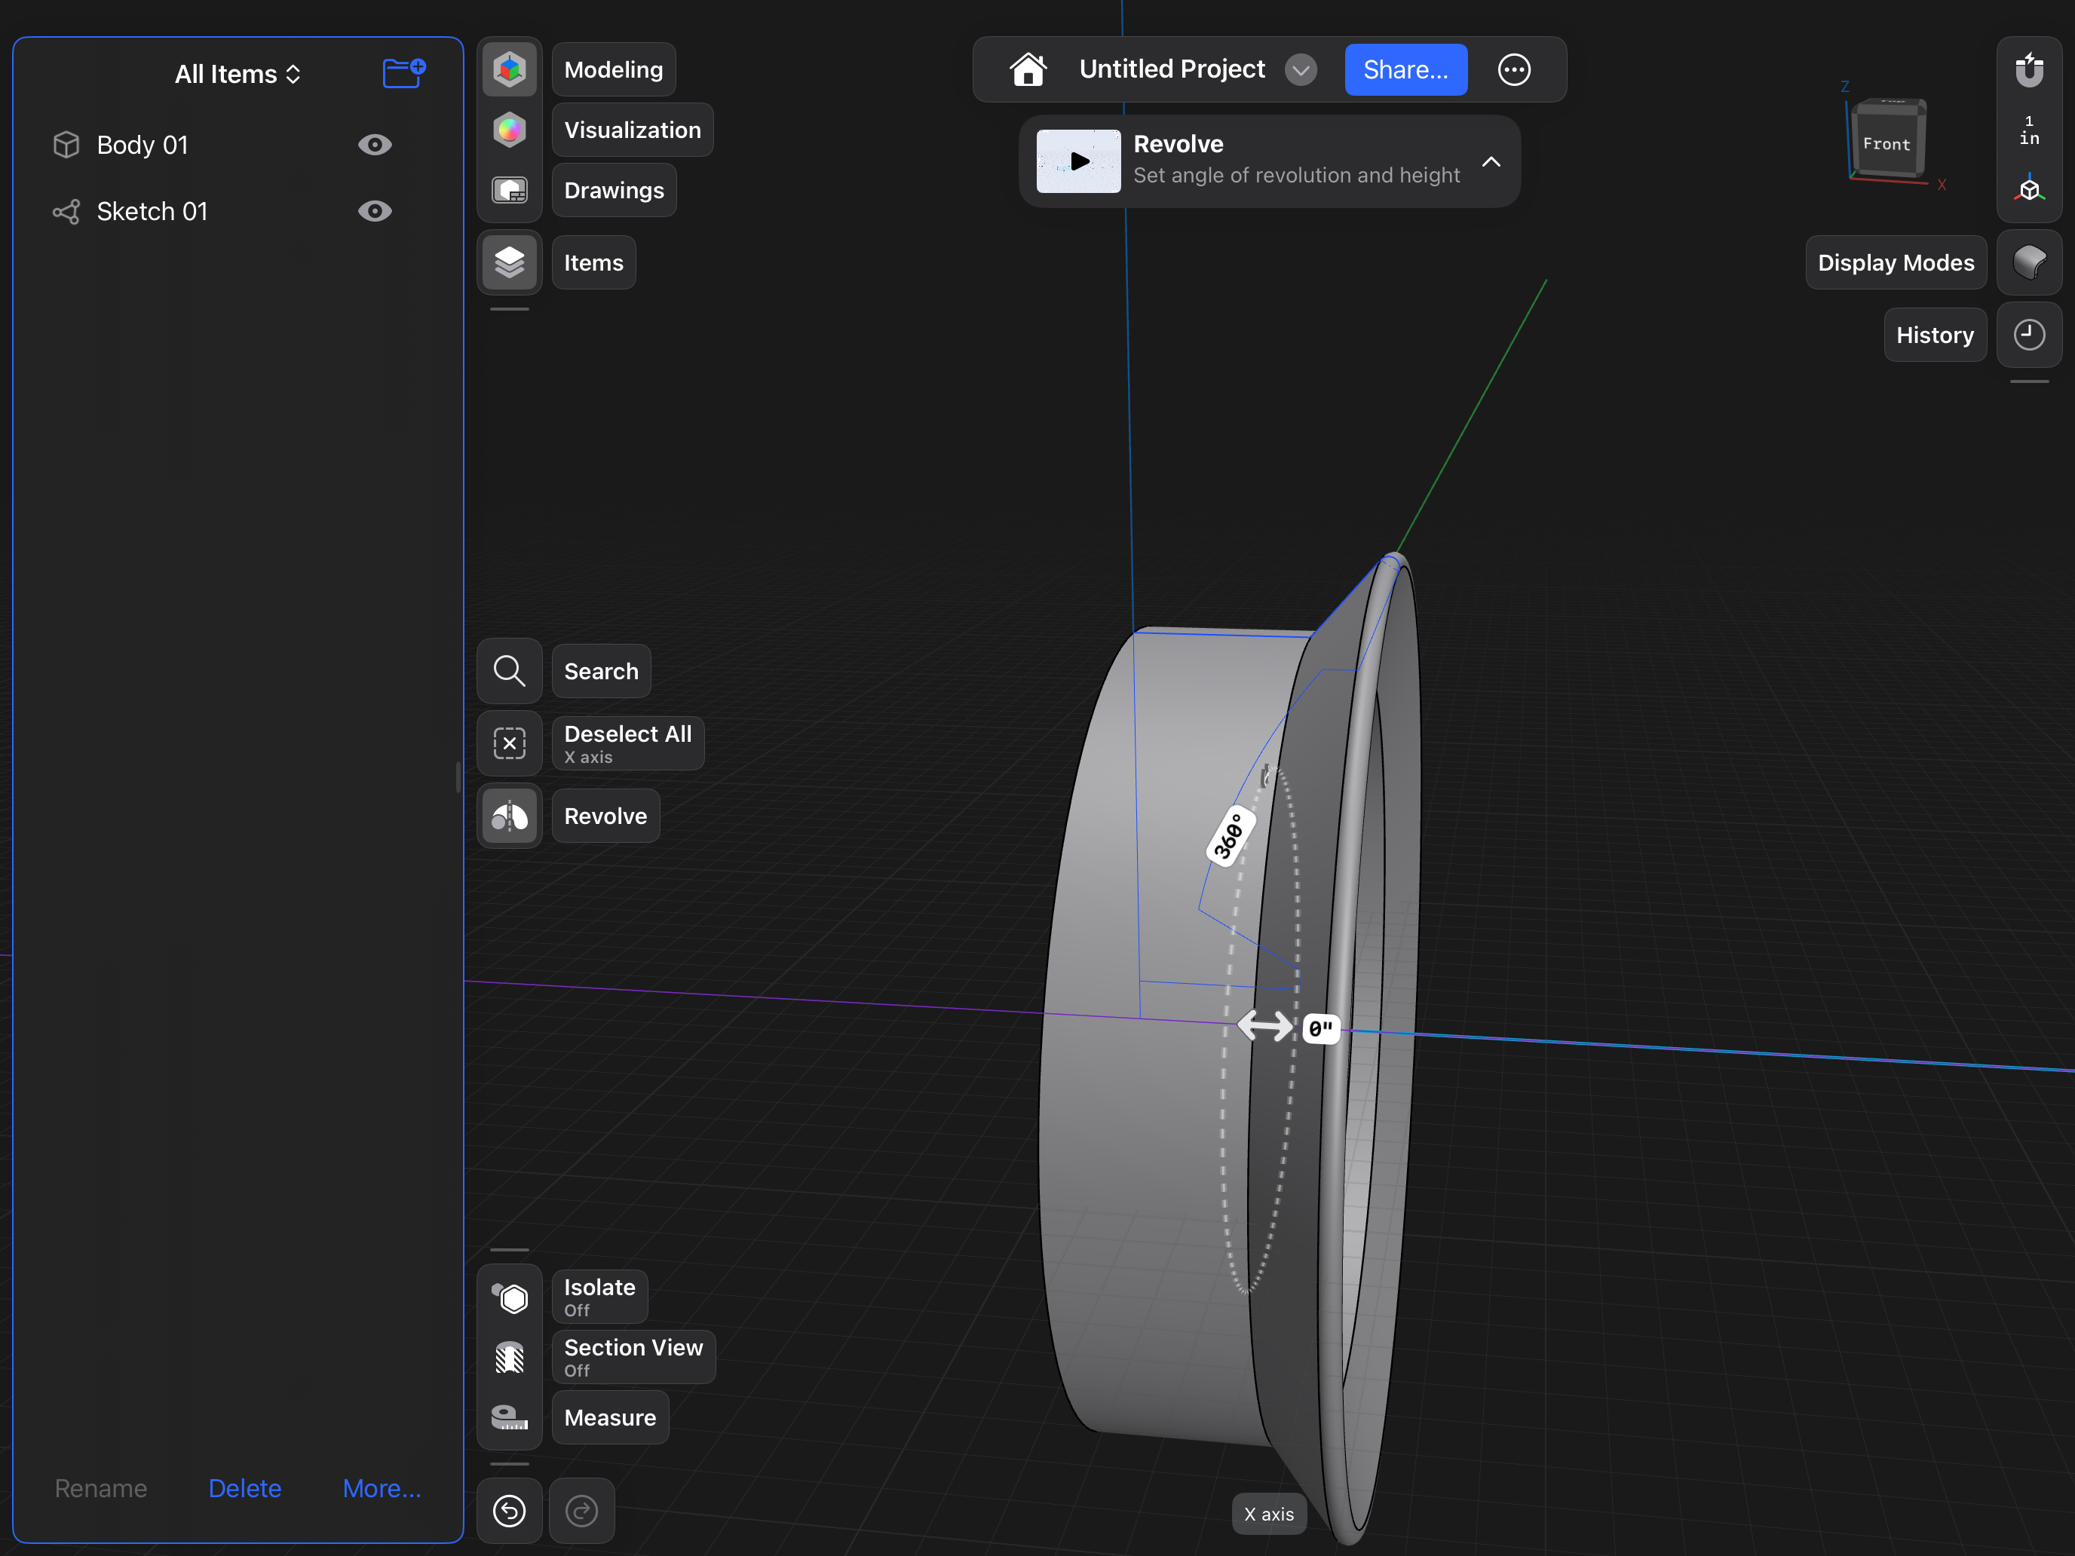Click the add new folder icon
This screenshot has height=1556, width=2075.
[404, 72]
